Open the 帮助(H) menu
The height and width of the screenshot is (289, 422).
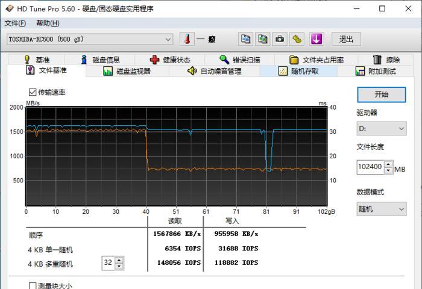tap(48, 23)
